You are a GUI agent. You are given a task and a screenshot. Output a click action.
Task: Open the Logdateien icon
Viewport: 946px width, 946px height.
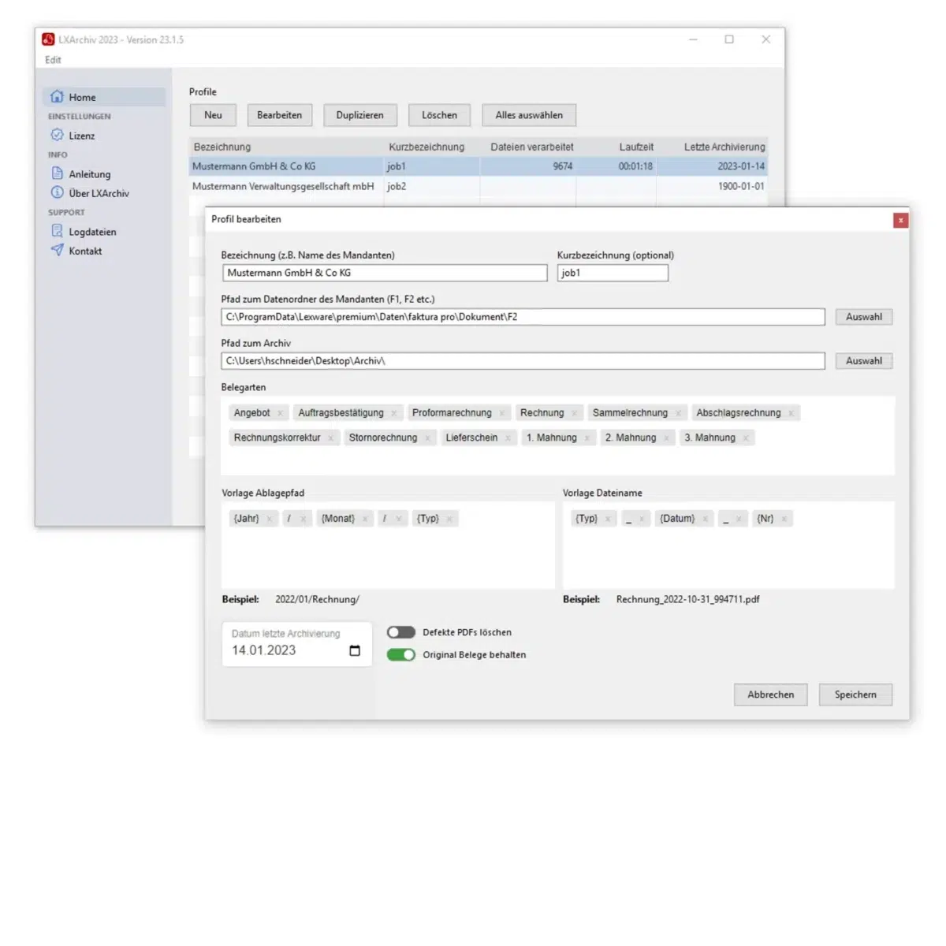[x=57, y=232]
